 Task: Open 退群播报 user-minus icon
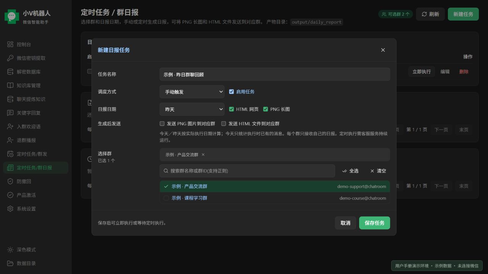click(10, 140)
